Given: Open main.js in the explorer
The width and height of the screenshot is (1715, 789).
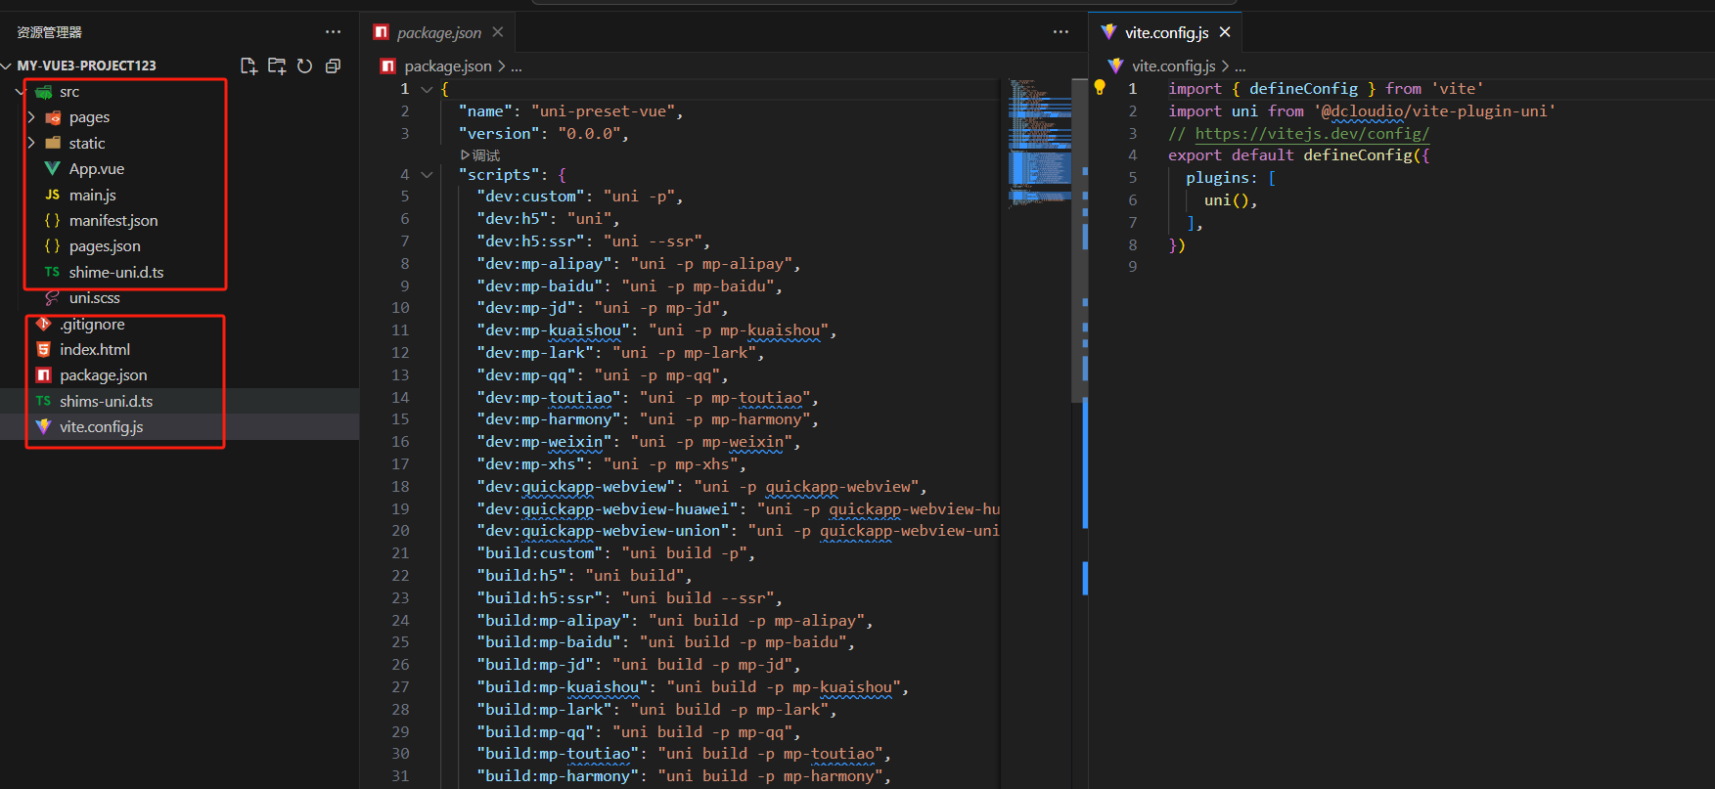Looking at the screenshot, I should tap(93, 196).
